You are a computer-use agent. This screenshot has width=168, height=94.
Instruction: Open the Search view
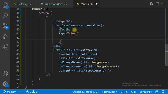(5, 16)
